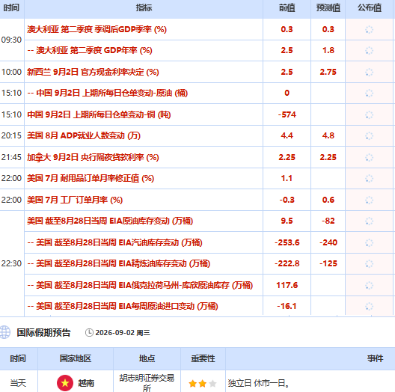Click previous value 117.6 for Cushing inventory

point(287,286)
